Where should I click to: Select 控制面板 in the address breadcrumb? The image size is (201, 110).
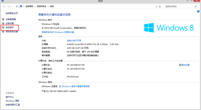coord(29,6)
